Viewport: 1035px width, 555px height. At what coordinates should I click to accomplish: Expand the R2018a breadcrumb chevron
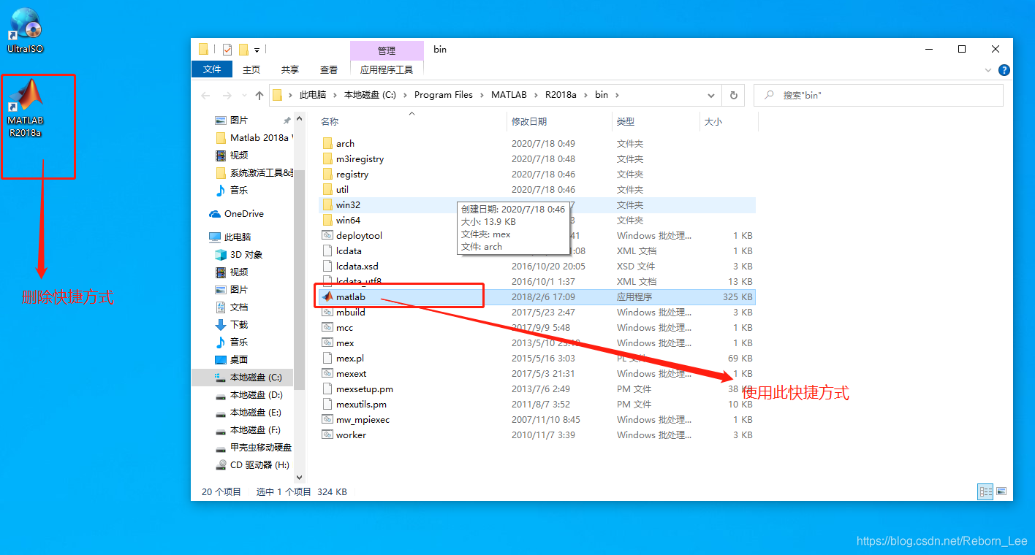pyautogui.click(x=585, y=95)
